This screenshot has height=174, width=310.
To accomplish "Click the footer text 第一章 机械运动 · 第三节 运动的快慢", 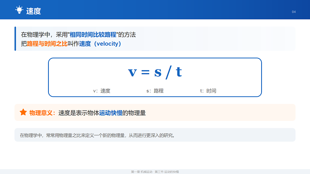I will (155, 172).
